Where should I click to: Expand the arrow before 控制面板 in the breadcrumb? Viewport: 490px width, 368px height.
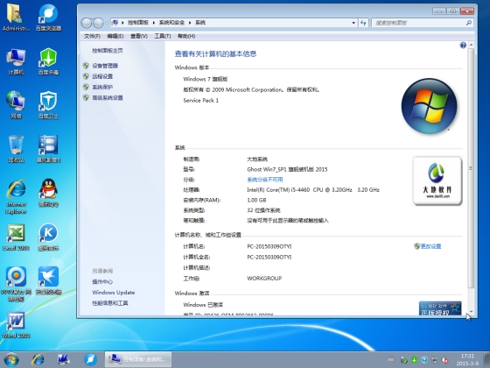(122, 23)
